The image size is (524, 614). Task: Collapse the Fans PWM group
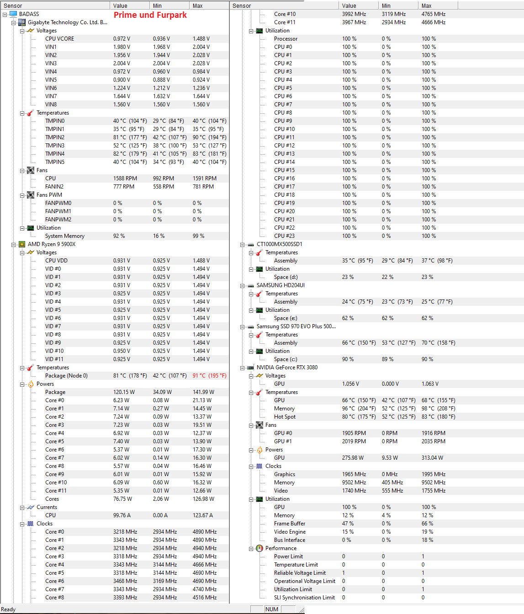point(22,195)
